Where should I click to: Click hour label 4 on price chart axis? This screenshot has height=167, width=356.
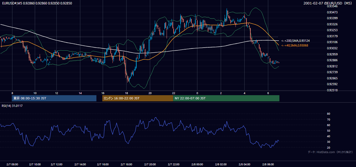pos(244,93)
